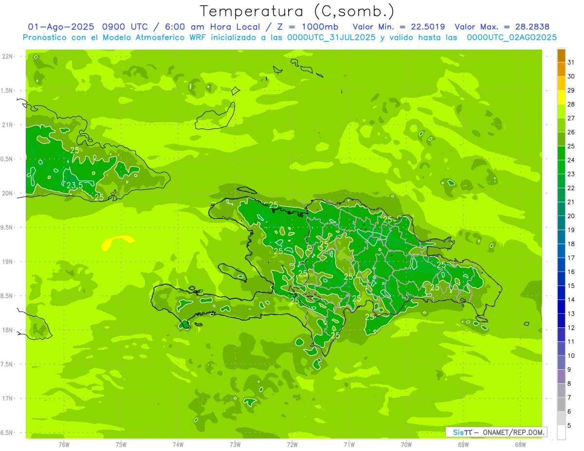Click the '20N' latitude label
584x451 pixels.
click(x=7, y=193)
